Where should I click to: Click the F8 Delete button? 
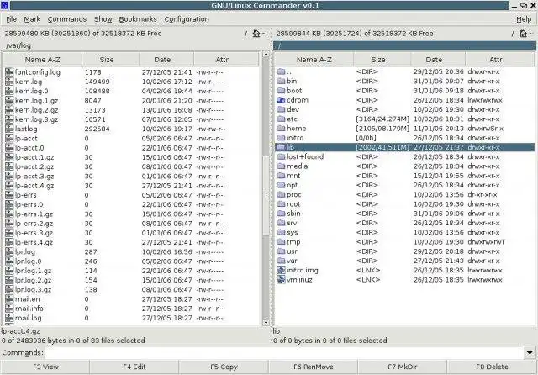(492, 367)
